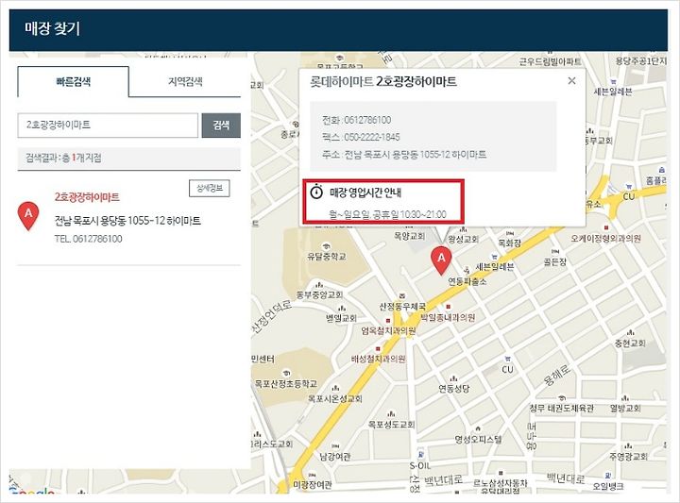This screenshot has width=680, height=503.
Task: Click the 유달중학교 map label
Action: point(327,257)
